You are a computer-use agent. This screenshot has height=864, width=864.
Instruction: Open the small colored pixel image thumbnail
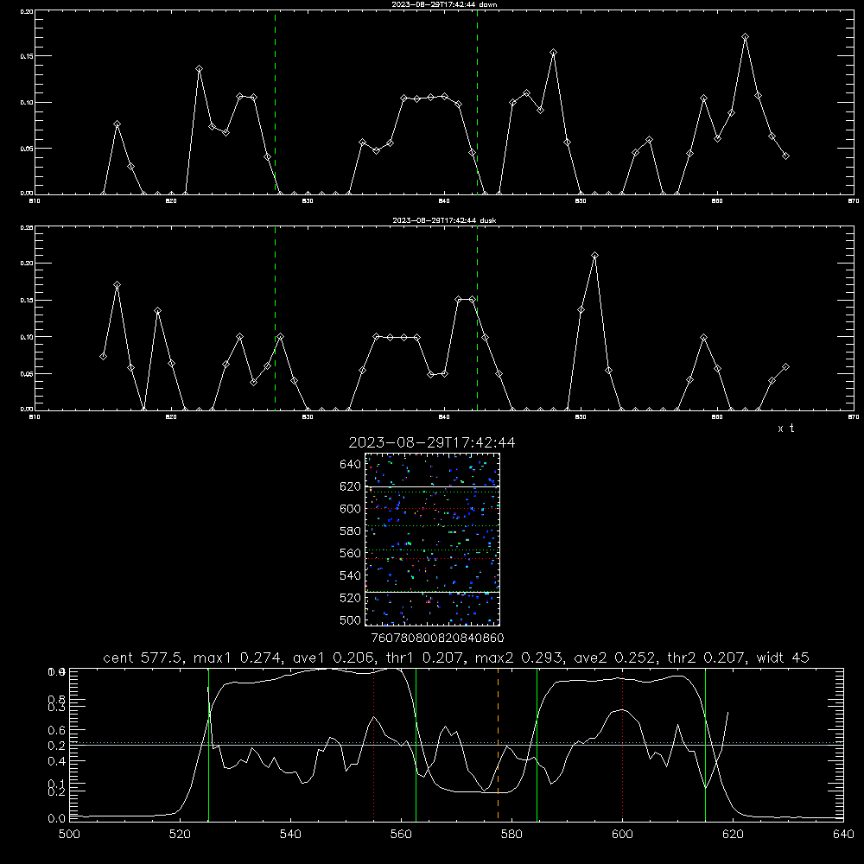[x=433, y=539]
